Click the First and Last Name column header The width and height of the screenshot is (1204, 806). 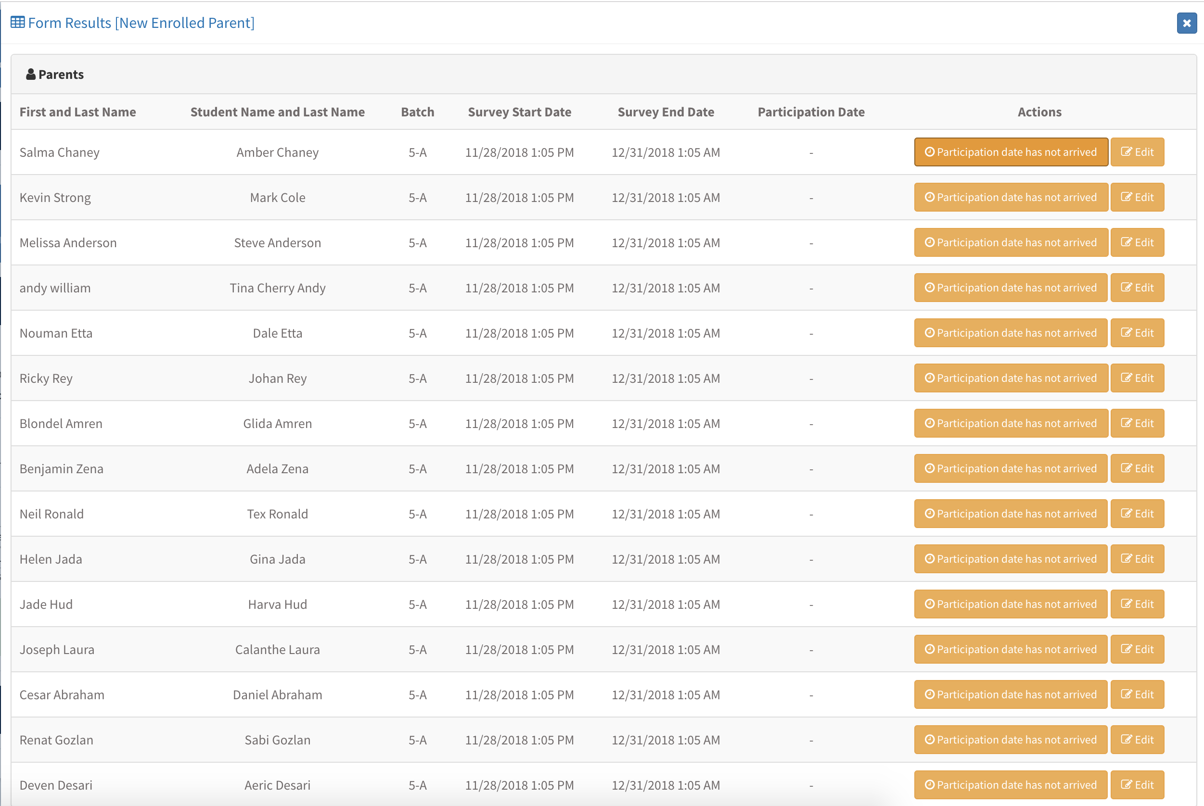[x=77, y=112]
